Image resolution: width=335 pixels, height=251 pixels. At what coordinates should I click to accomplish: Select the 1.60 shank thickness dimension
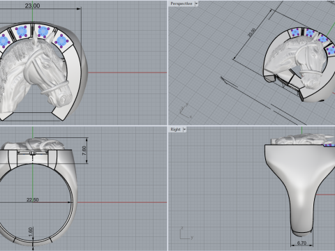pos(31,232)
